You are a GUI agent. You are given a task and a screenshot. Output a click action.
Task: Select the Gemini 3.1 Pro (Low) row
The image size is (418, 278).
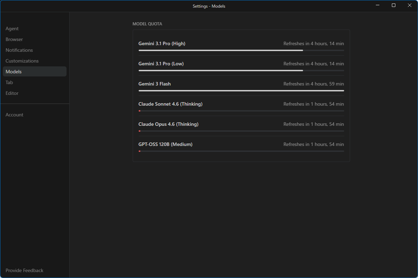[161, 64]
